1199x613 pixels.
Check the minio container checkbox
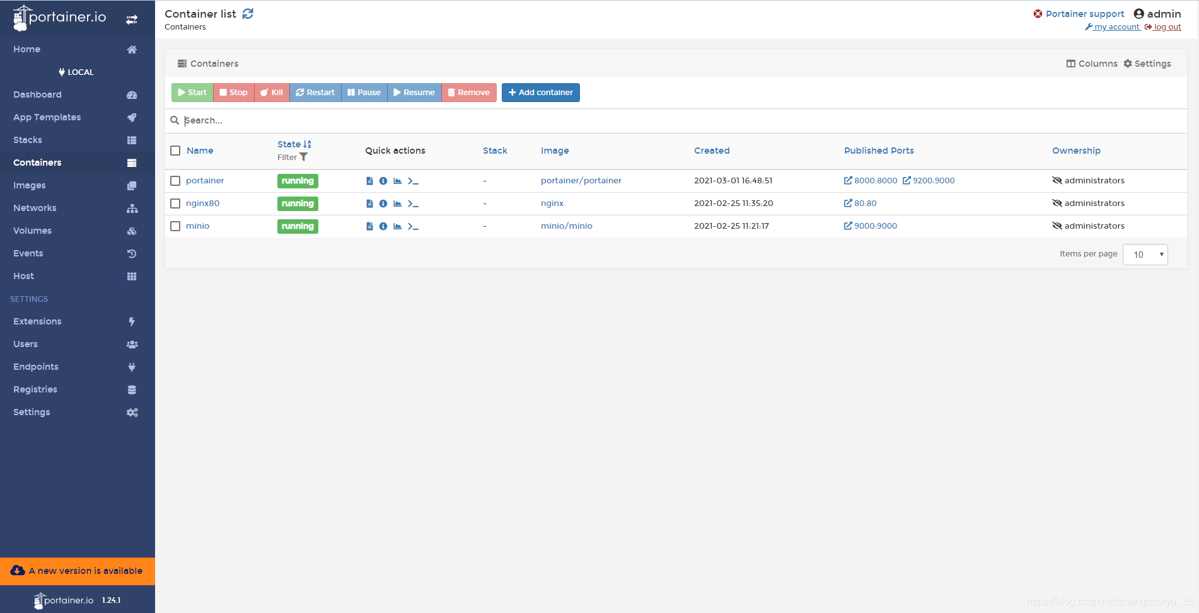click(x=175, y=226)
